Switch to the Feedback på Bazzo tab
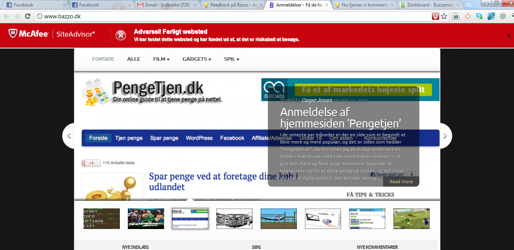Image resolution: width=514 pixels, height=250 pixels. [232, 5]
